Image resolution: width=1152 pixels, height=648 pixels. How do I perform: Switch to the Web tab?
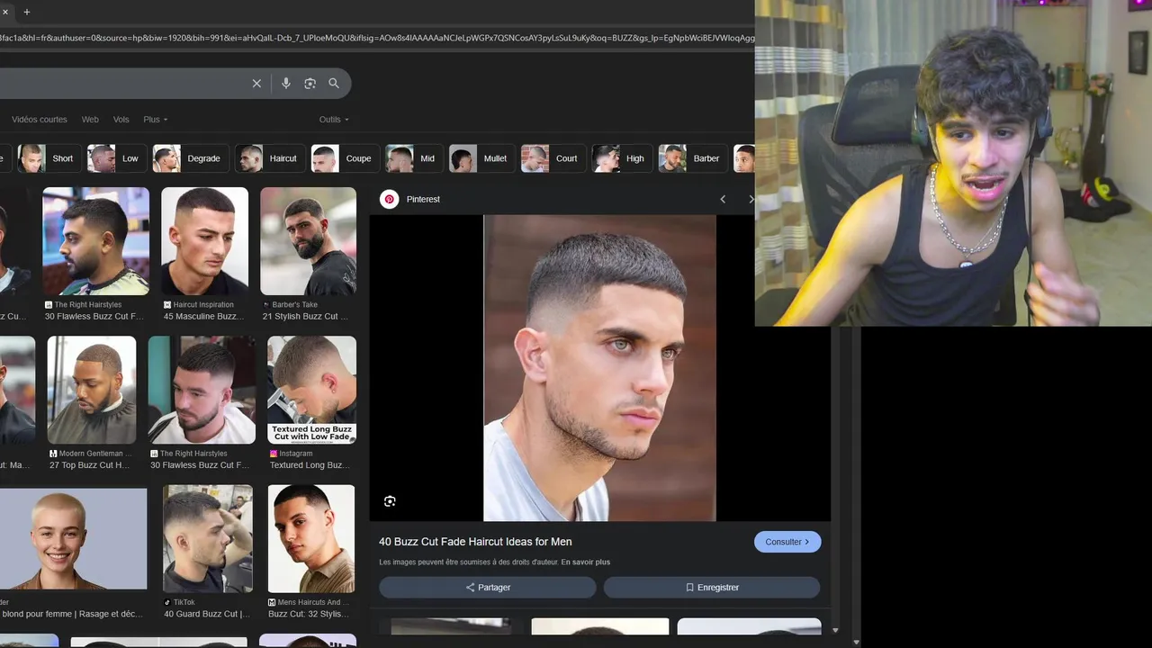point(90,120)
